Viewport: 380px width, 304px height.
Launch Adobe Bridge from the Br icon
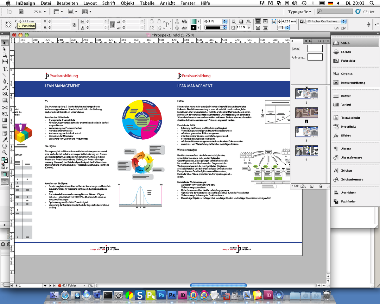(21, 12)
